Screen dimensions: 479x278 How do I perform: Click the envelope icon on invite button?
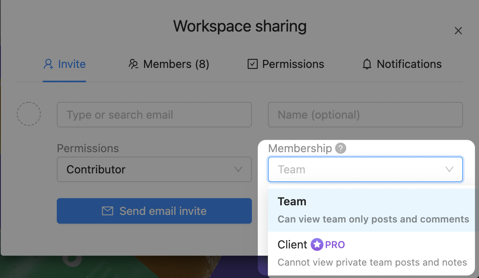point(108,211)
